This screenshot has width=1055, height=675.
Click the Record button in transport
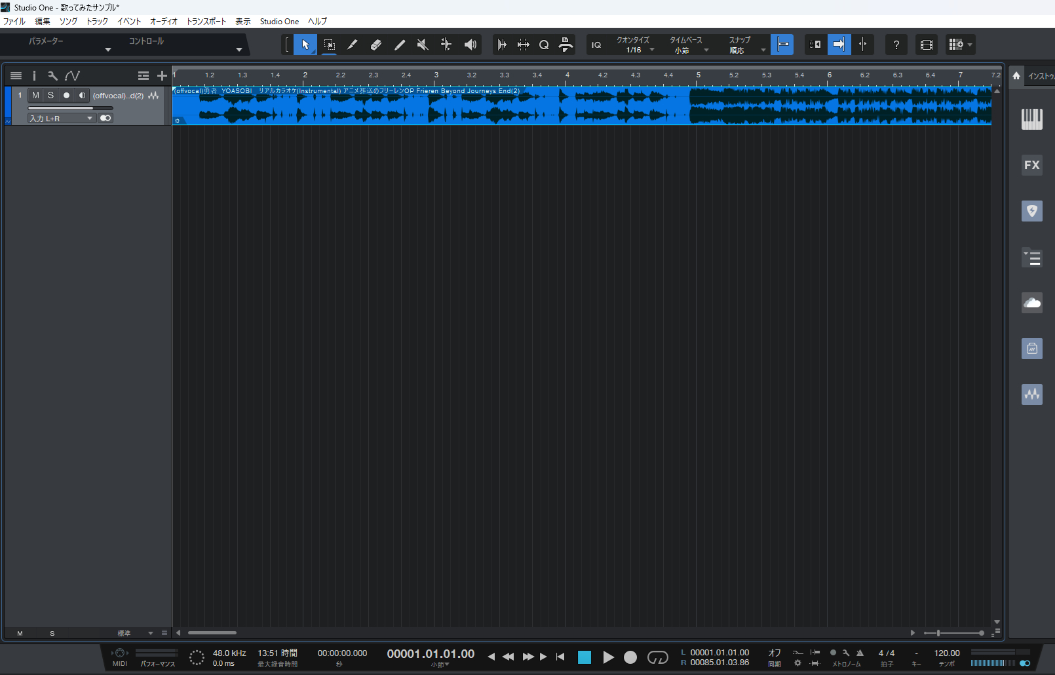630,657
